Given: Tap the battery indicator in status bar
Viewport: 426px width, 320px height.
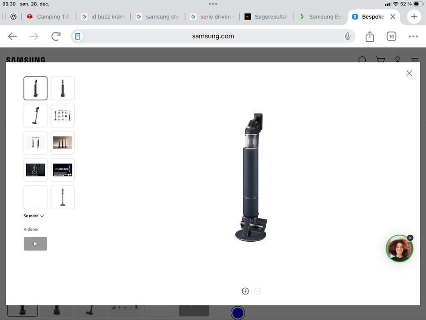Looking at the screenshot, I should [418, 4].
